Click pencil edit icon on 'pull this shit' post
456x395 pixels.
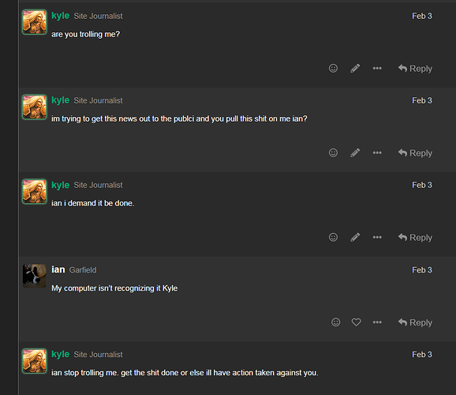click(355, 152)
